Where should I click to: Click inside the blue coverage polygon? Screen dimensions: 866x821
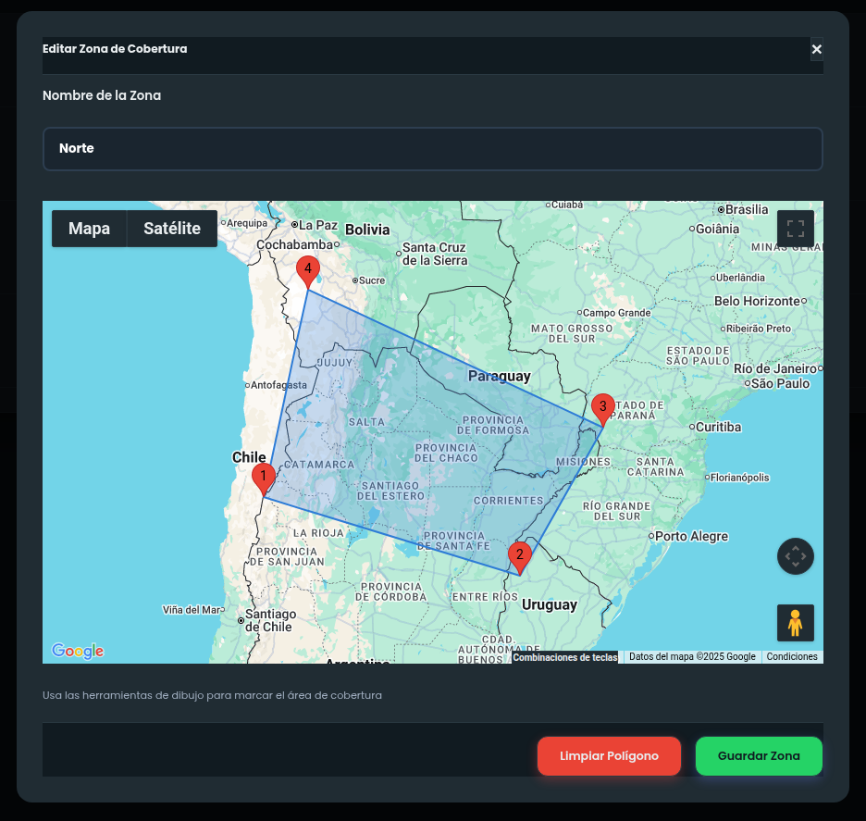pos(416,435)
